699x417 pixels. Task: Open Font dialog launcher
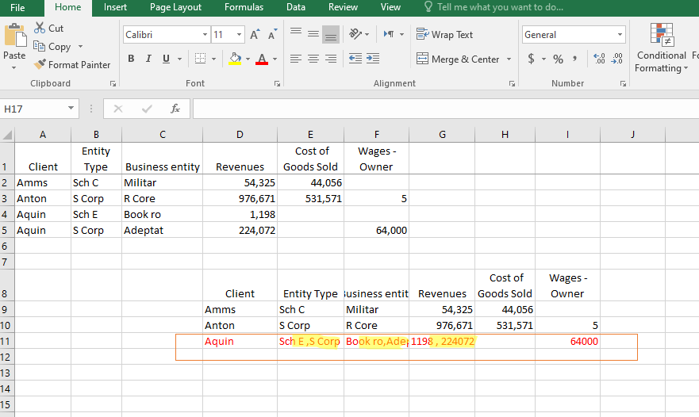pos(277,84)
